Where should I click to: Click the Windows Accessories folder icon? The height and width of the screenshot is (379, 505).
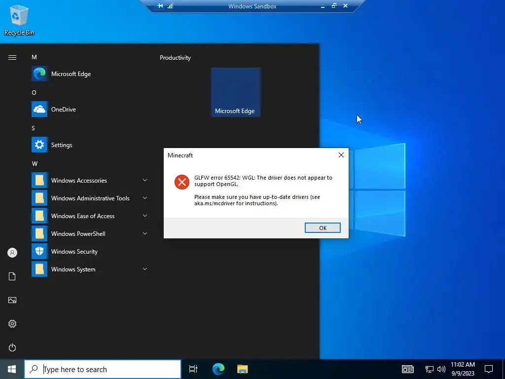[39, 180]
